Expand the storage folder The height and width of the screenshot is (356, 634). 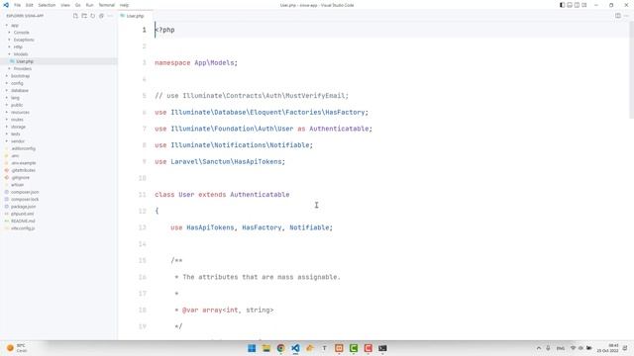click(x=18, y=127)
